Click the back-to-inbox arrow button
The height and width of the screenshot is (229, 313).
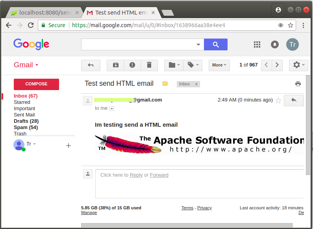pyautogui.click(x=91, y=65)
